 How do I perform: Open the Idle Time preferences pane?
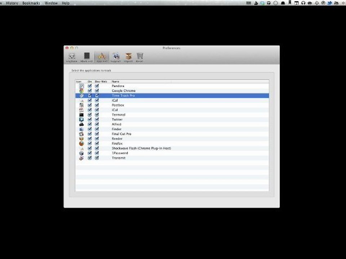(72, 58)
